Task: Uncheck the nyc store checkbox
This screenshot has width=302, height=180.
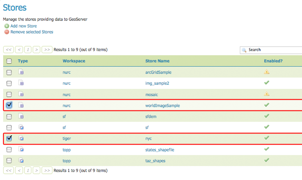Action: pyautogui.click(x=9, y=138)
